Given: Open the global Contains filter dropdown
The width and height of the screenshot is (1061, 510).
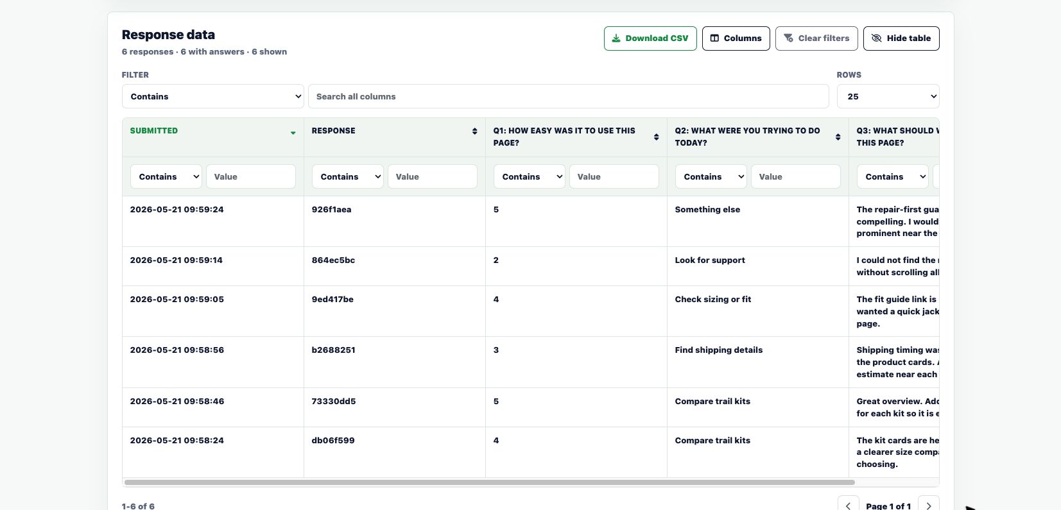Looking at the screenshot, I should coord(212,96).
